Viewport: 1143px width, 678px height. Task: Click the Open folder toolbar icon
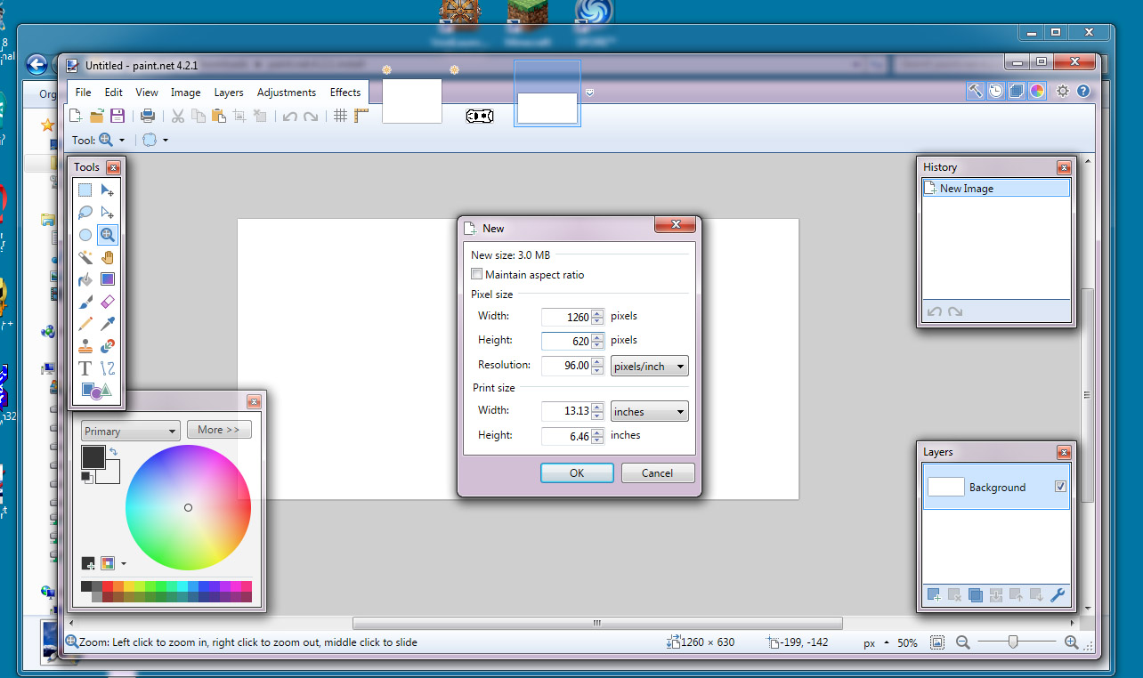coord(97,116)
